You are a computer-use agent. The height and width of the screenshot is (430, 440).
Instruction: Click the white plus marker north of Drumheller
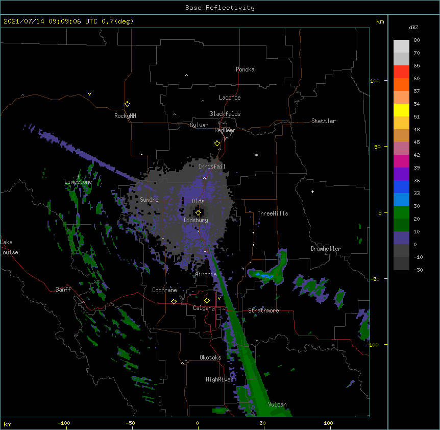point(312,192)
